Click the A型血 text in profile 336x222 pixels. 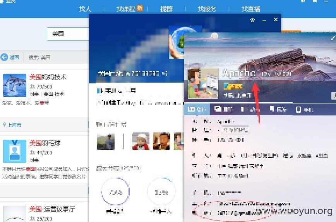(322, 156)
